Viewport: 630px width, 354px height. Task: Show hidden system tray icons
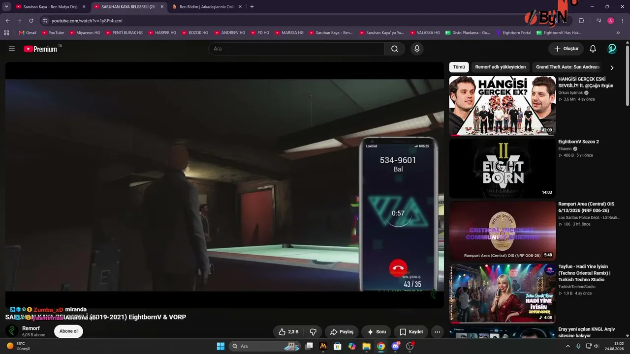click(x=567, y=346)
